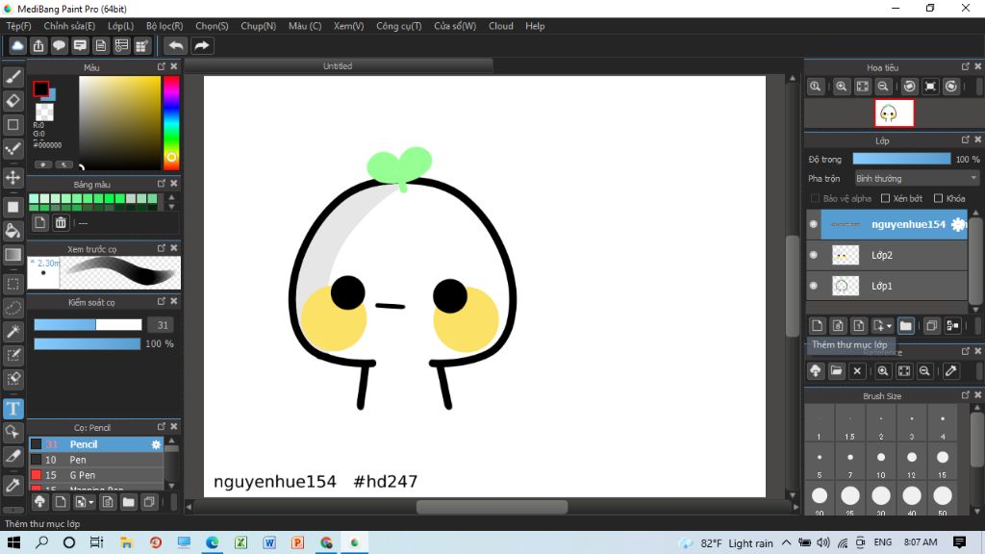The image size is (985, 554).
Task: Select the Lasso tool
Action: pyautogui.click(x=13, y=308)
